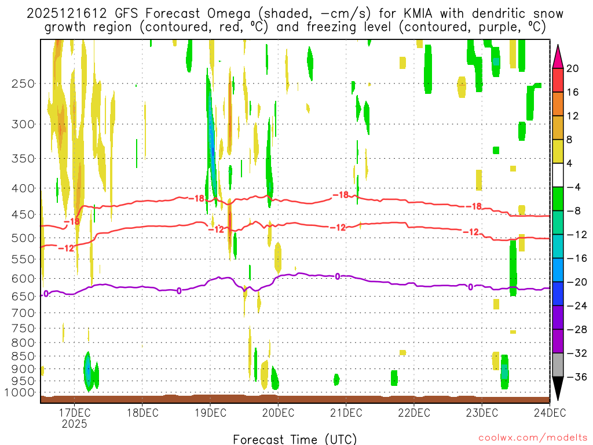Click the coolwx.com/modelts watermark link text
Viewport: 593px width, 445px height.
point(533,438)
